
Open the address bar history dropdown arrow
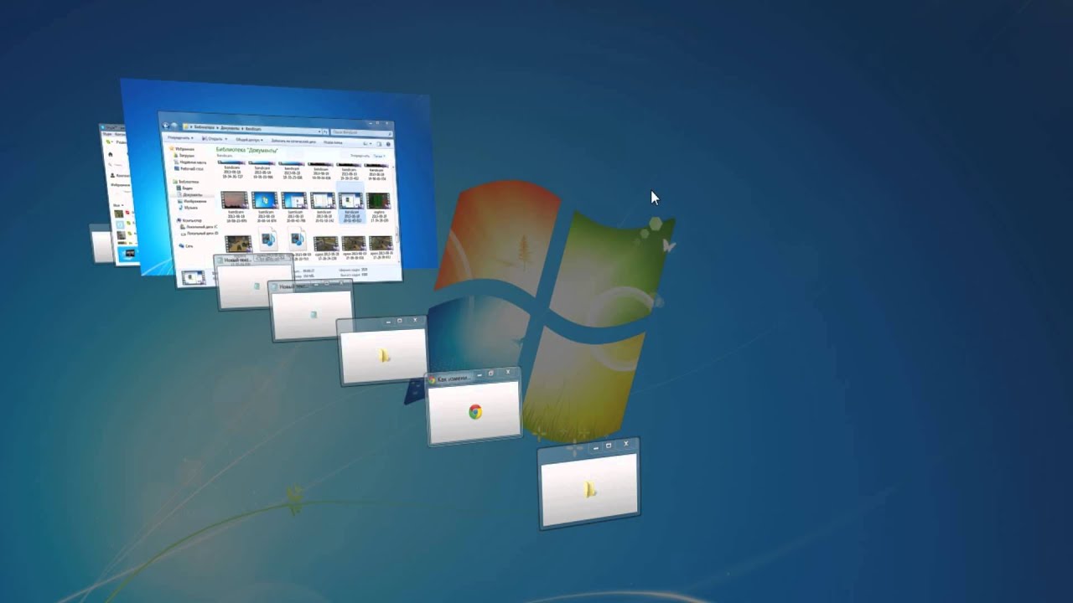tap(319, 131)
